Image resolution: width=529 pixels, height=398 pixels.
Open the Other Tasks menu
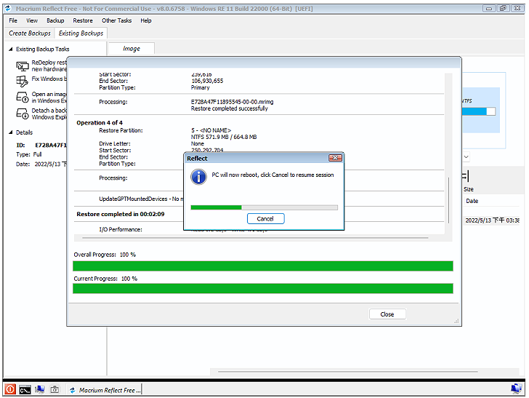[117, 20]
